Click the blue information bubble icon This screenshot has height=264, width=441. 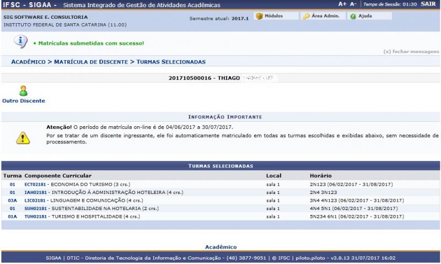(20, 42)
